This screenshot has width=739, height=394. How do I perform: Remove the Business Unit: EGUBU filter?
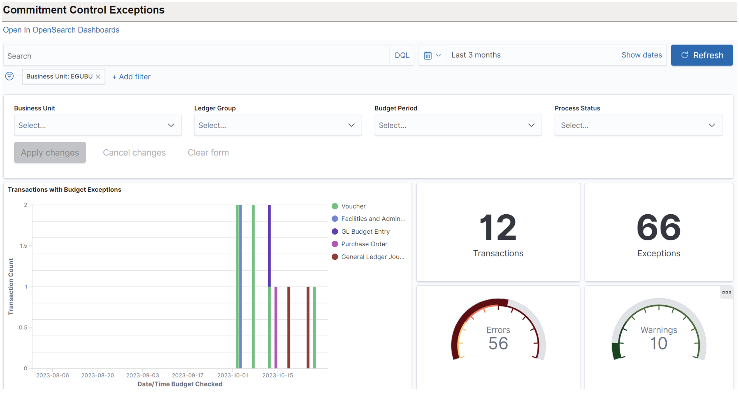98,76
